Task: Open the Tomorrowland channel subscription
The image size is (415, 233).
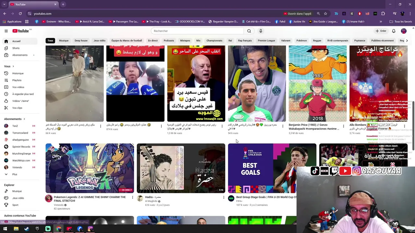Action: (20, 133)
